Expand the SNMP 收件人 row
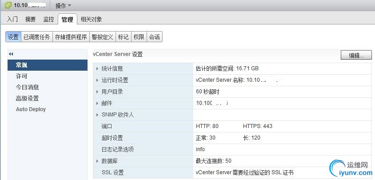375x180 pixels. 97,115
